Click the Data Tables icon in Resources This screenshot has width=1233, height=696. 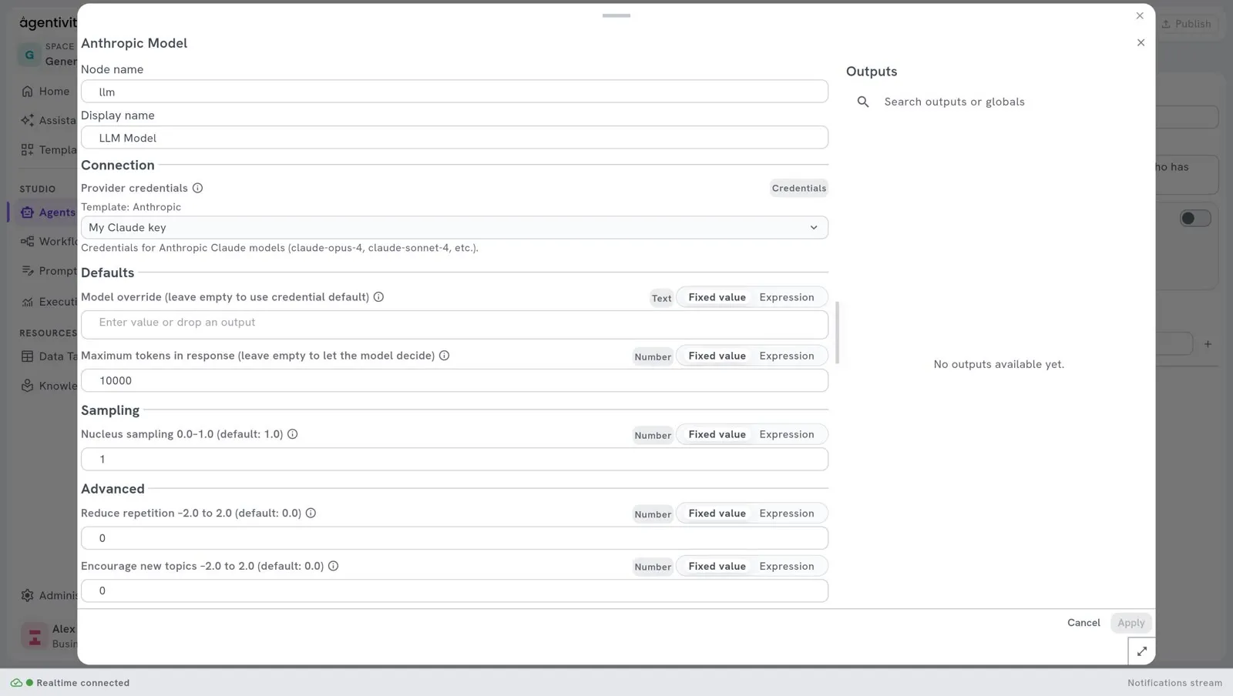pyautogui.click(x=28, y=356)
